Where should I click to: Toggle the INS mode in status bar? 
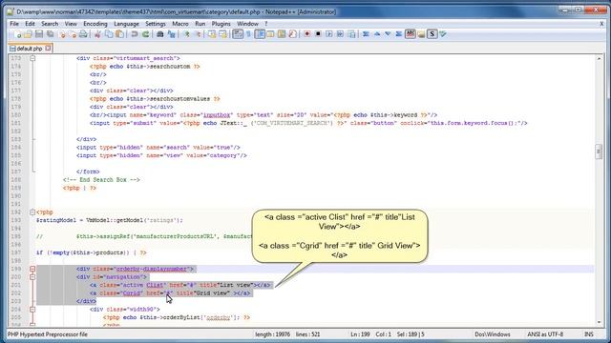tap(588, 334)
